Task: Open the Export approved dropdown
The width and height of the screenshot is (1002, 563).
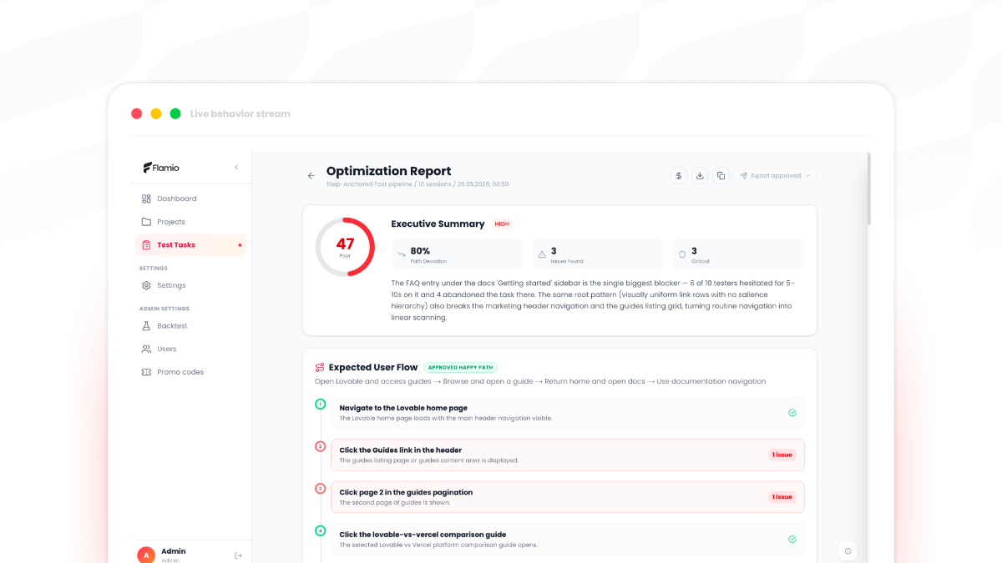Action: pos(776,175)
